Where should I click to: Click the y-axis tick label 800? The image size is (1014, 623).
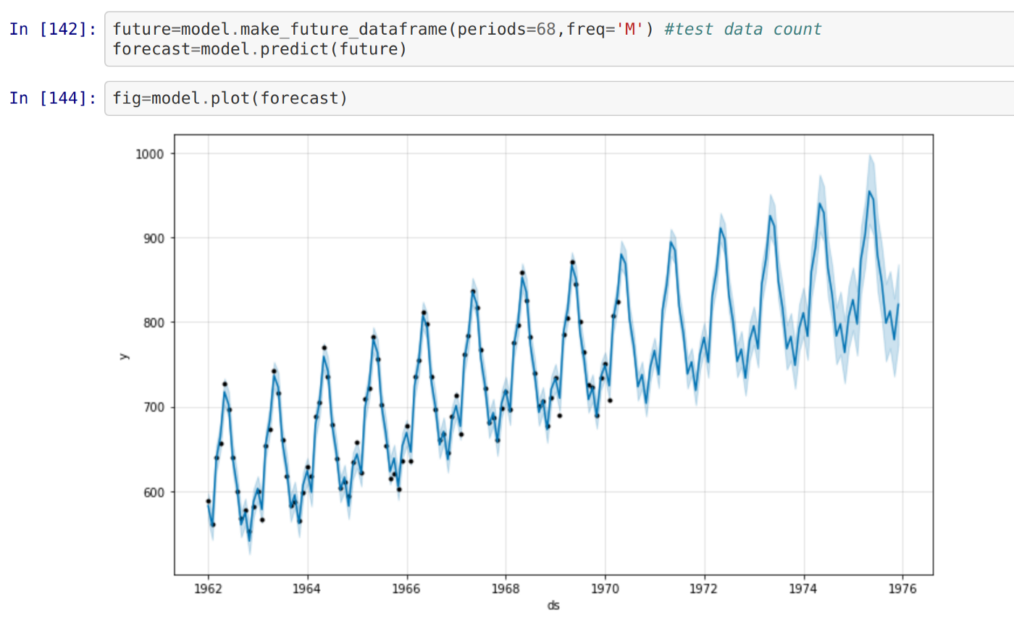pyautogui.click(x=152, y=322)
